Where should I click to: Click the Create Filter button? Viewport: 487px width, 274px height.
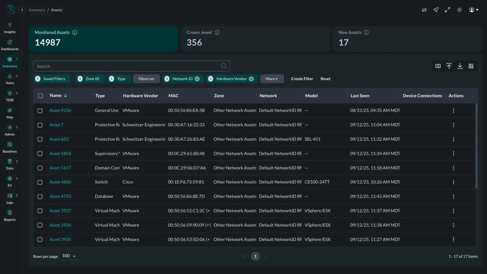(302, 79)
